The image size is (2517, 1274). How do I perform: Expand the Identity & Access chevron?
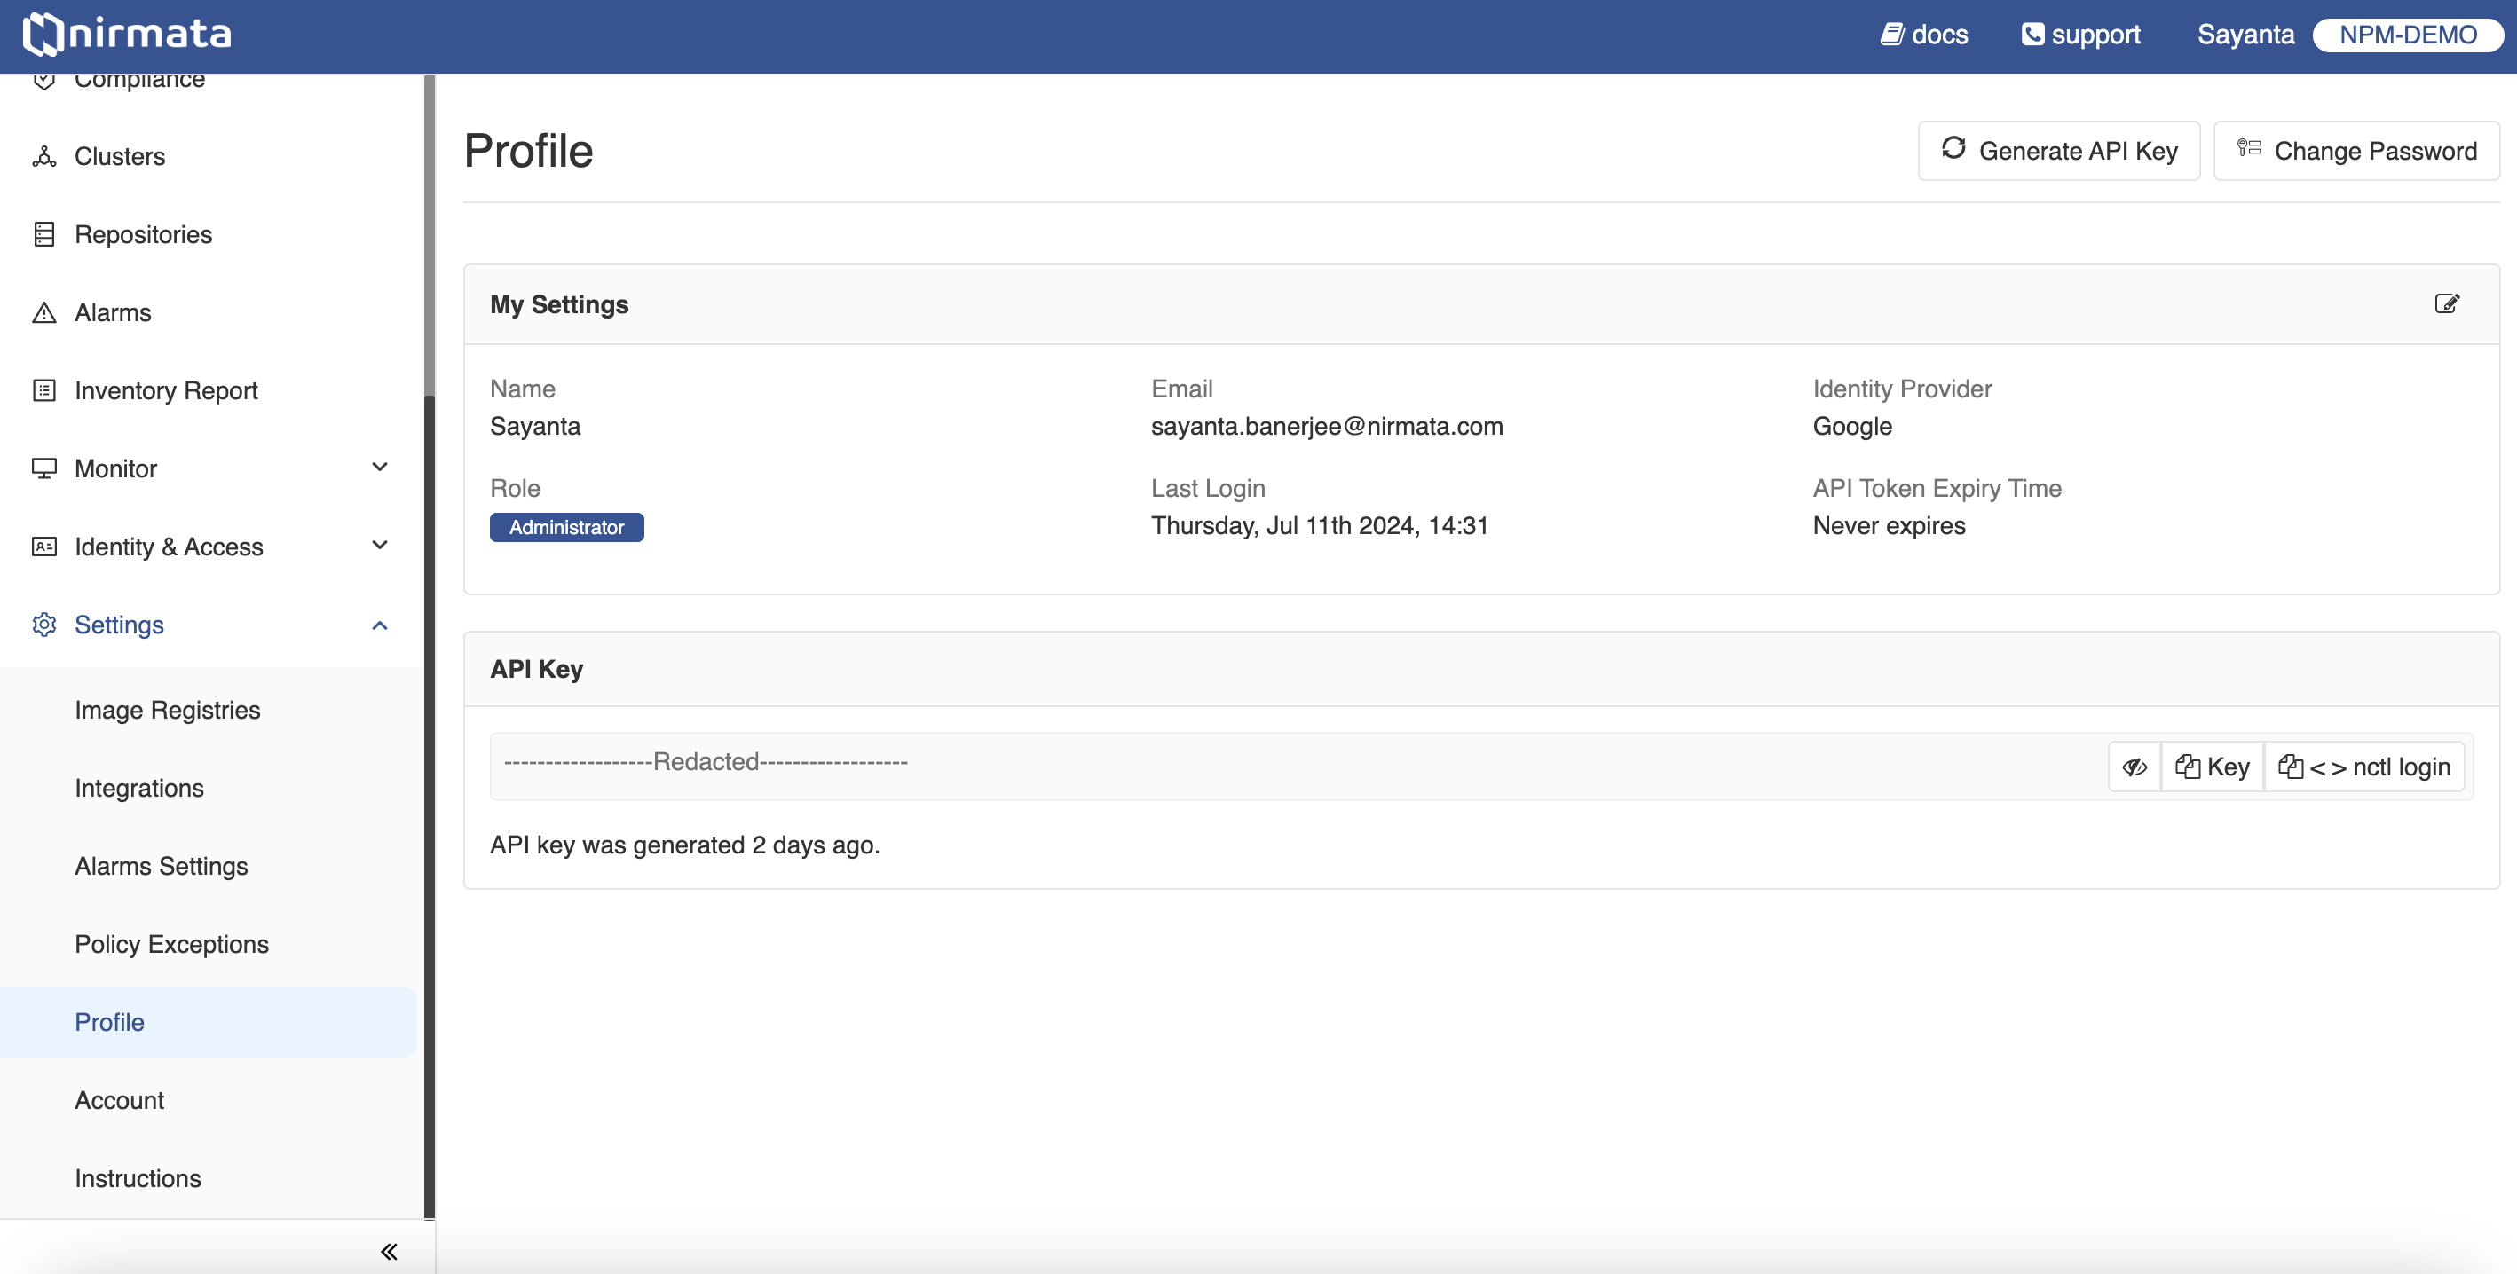click(x=380, y=545)
